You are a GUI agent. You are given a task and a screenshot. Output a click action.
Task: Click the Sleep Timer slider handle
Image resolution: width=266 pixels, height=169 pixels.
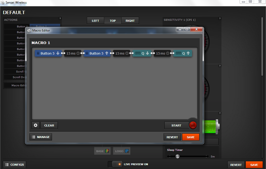coord(177,156)
